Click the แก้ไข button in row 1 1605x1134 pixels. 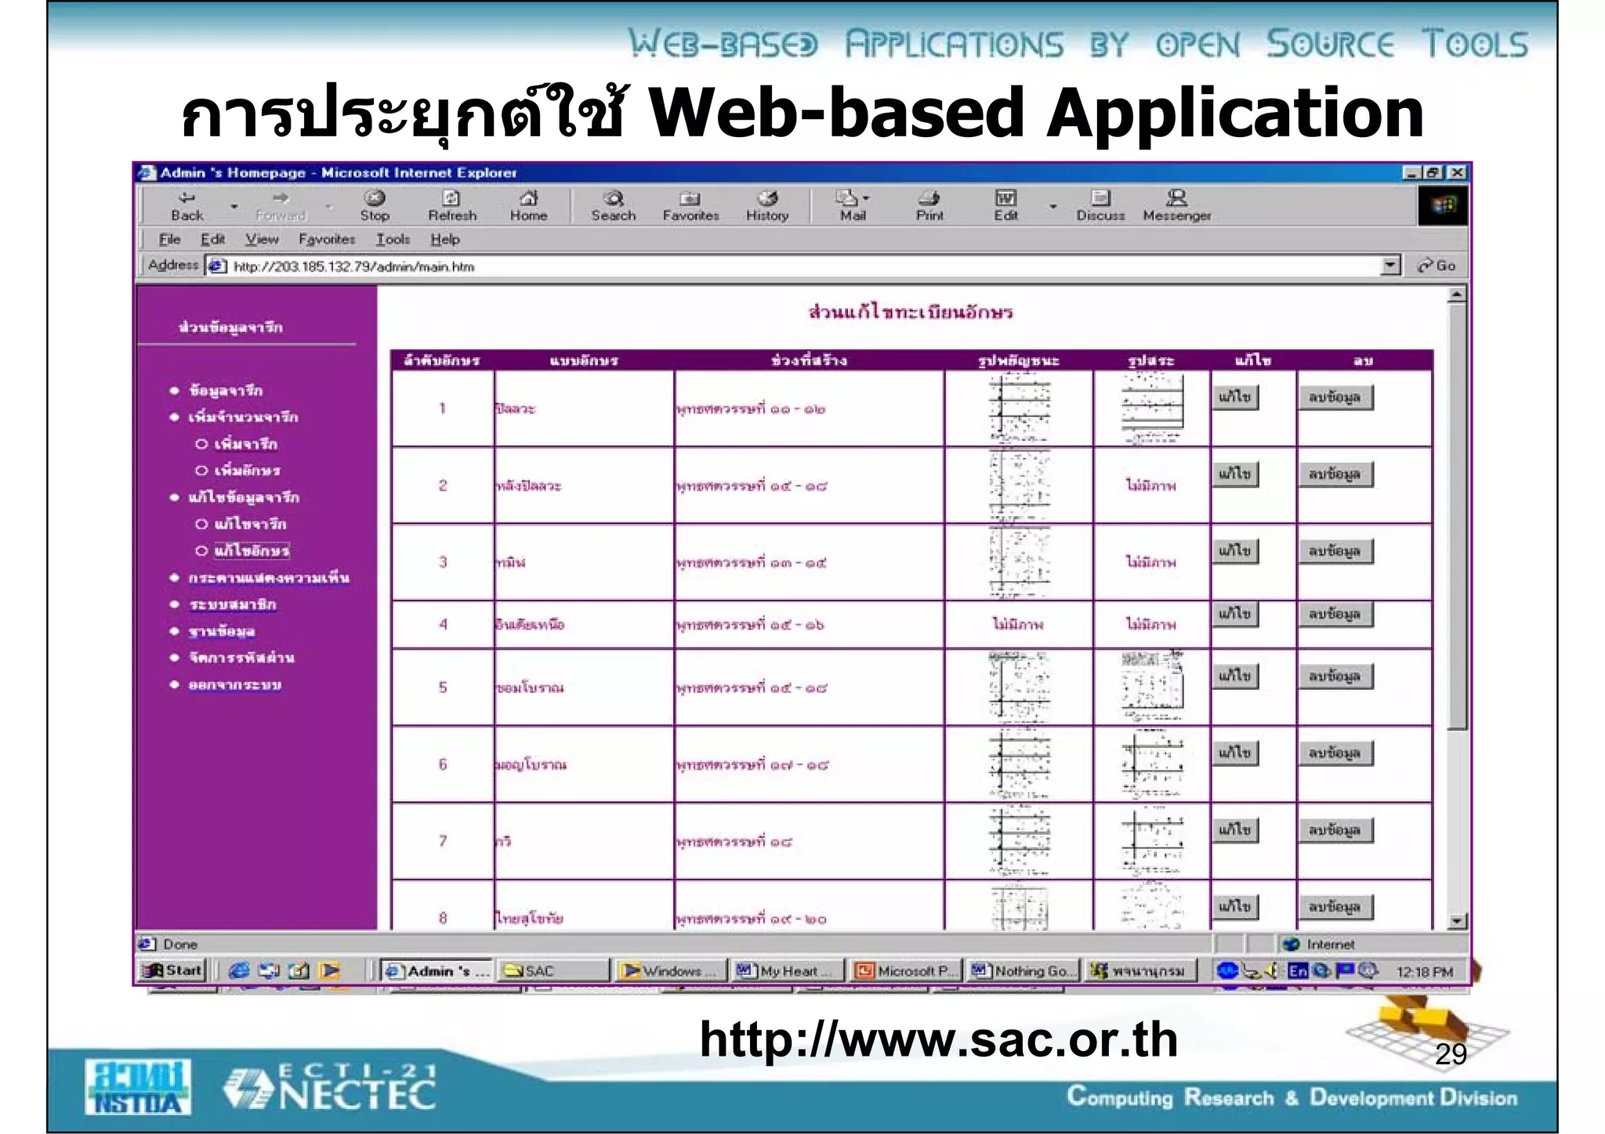(1234, 397)
